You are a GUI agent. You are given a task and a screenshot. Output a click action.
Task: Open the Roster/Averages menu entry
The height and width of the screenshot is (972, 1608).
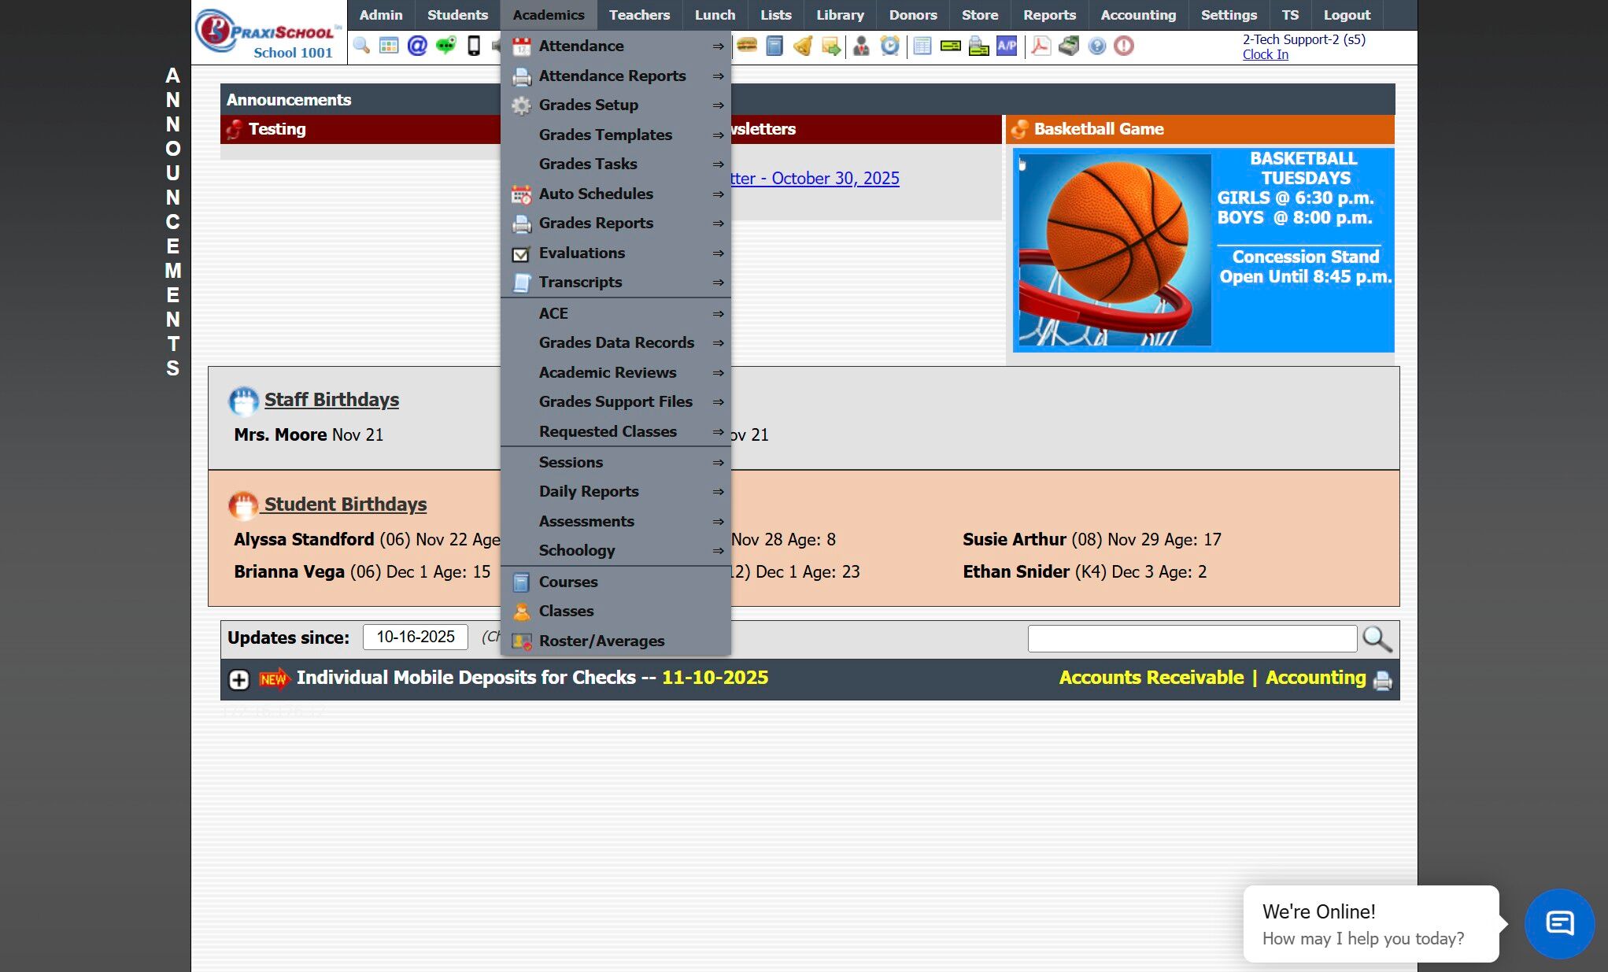pos(601,641)
